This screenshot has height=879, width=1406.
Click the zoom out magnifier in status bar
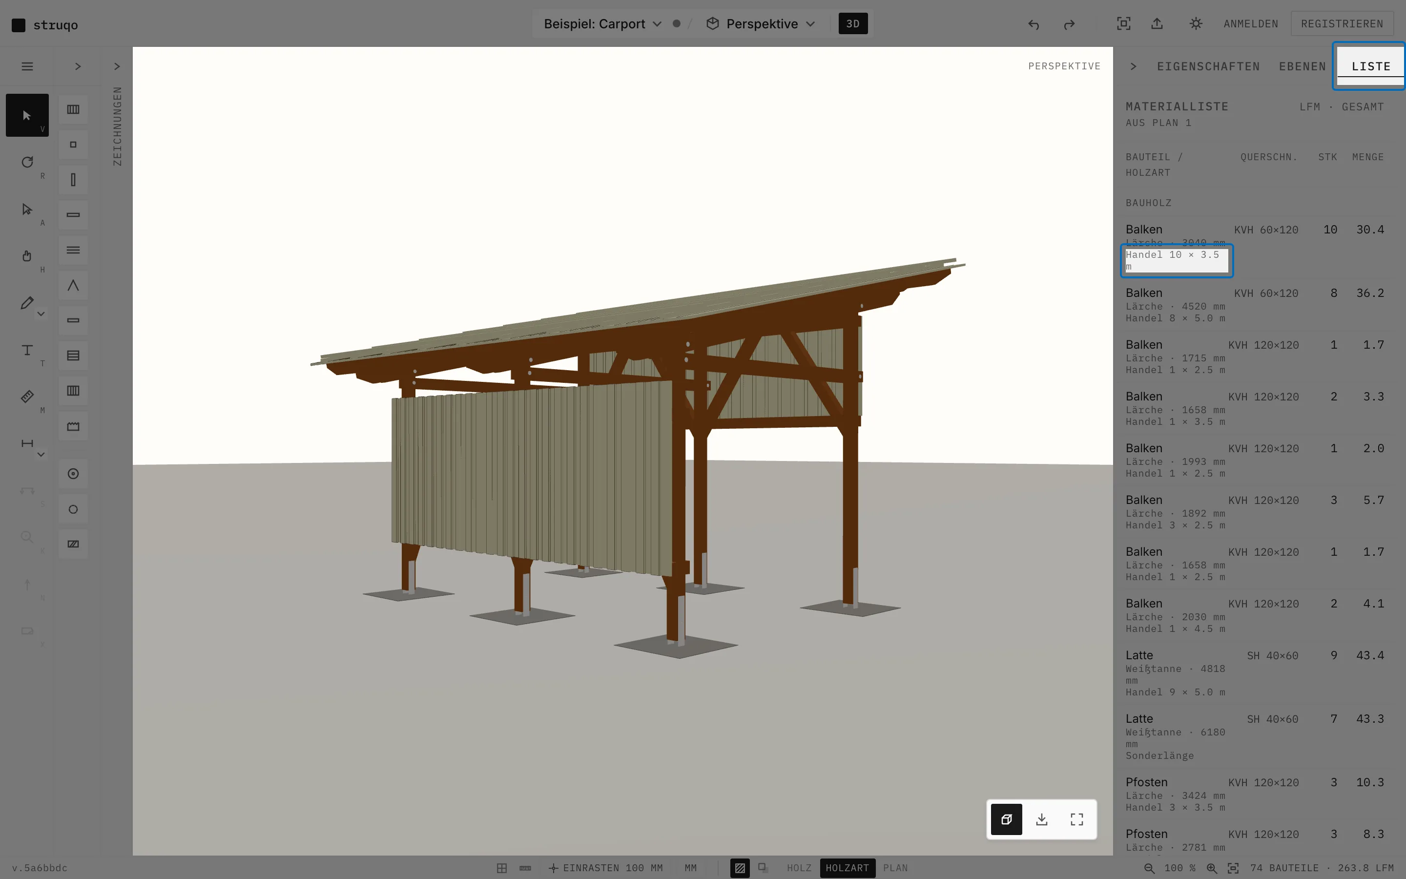point(1149,868)
